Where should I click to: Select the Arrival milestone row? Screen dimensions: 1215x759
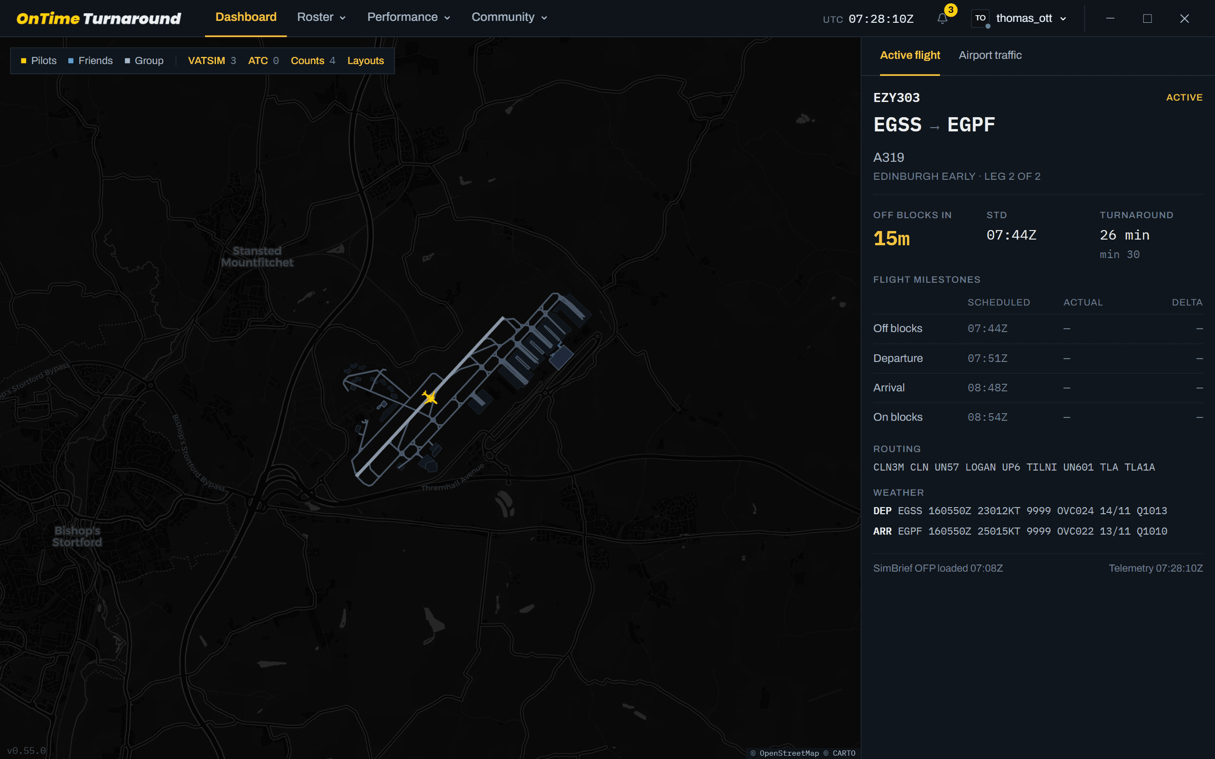(x=1038, y=388)
